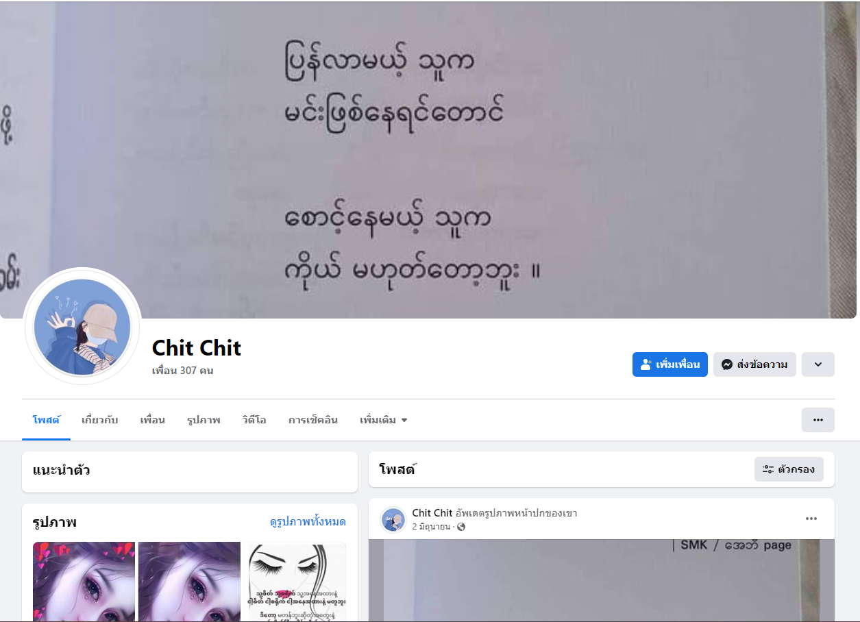Screen dimensions: 860x622
Task: Open the รูปภาพ (Photos) tab
Action: 204,420
